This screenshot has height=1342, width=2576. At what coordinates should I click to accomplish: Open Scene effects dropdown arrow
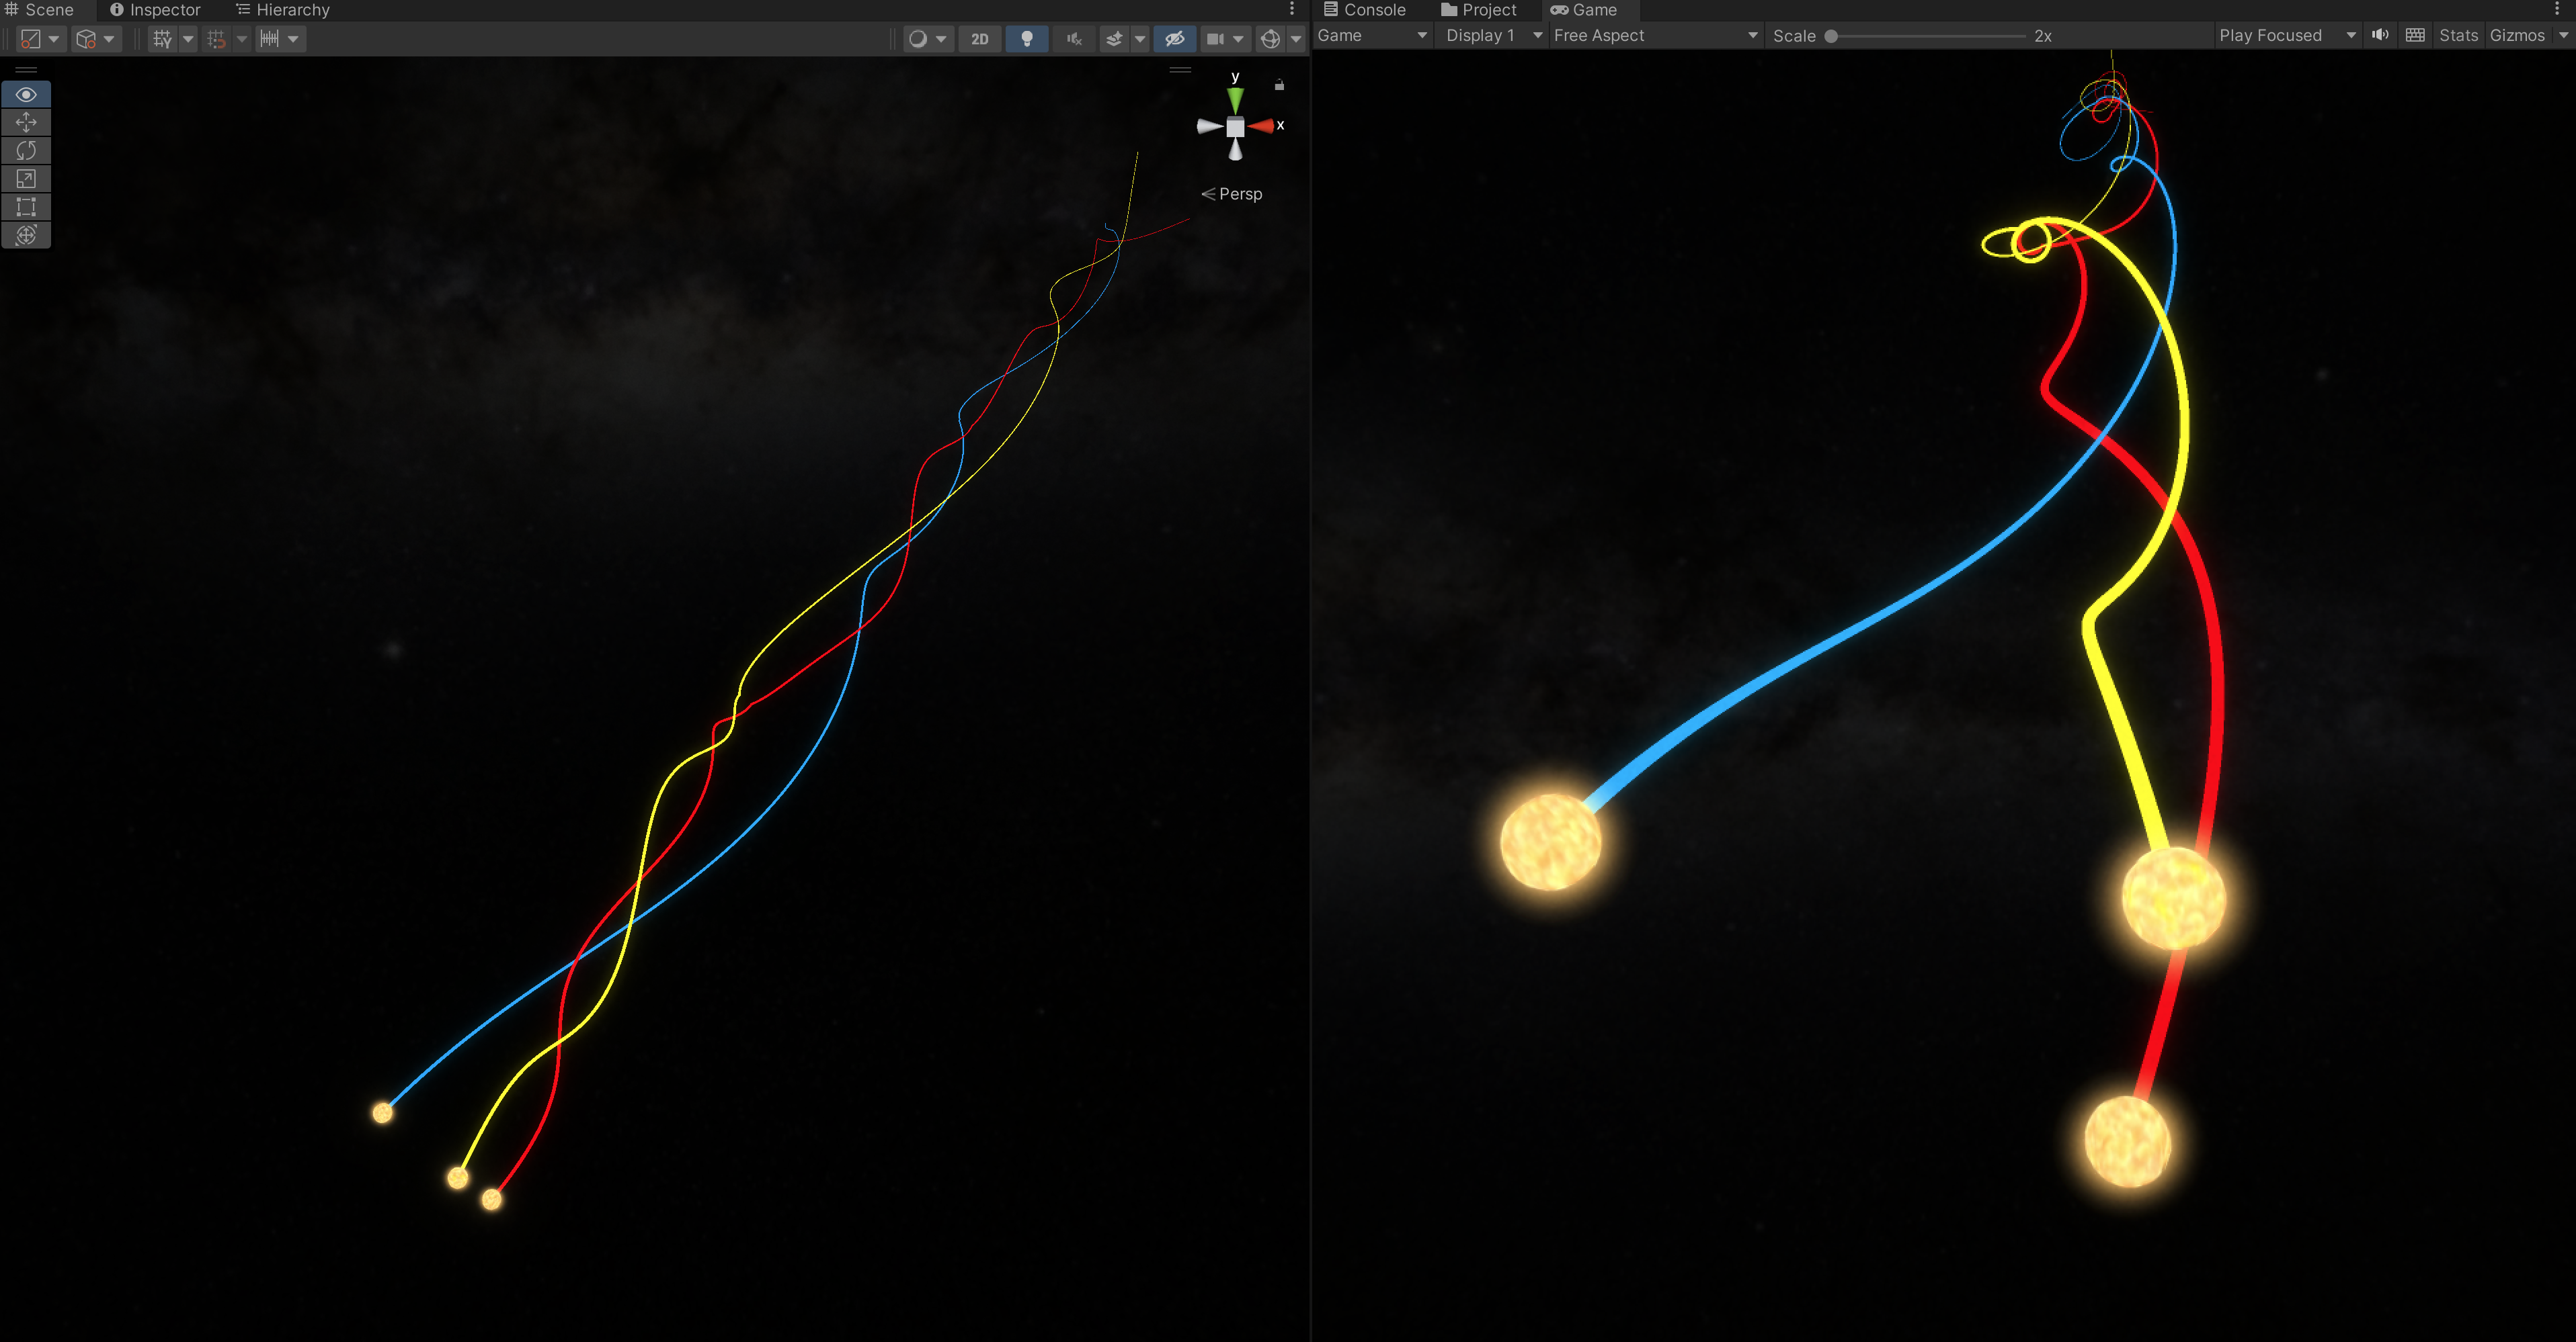coord(1139,39)
